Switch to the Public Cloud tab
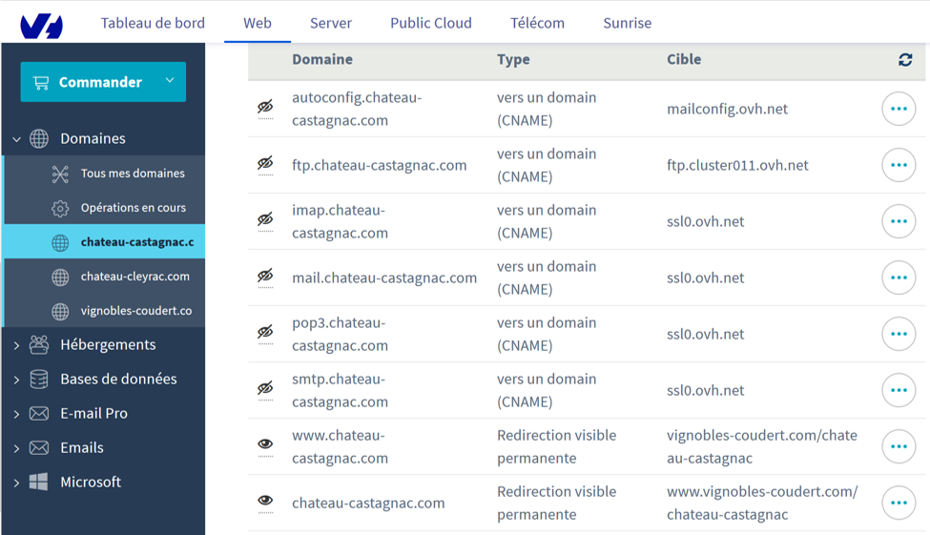The height and width of the screenshot is (535, 930). 430,23
